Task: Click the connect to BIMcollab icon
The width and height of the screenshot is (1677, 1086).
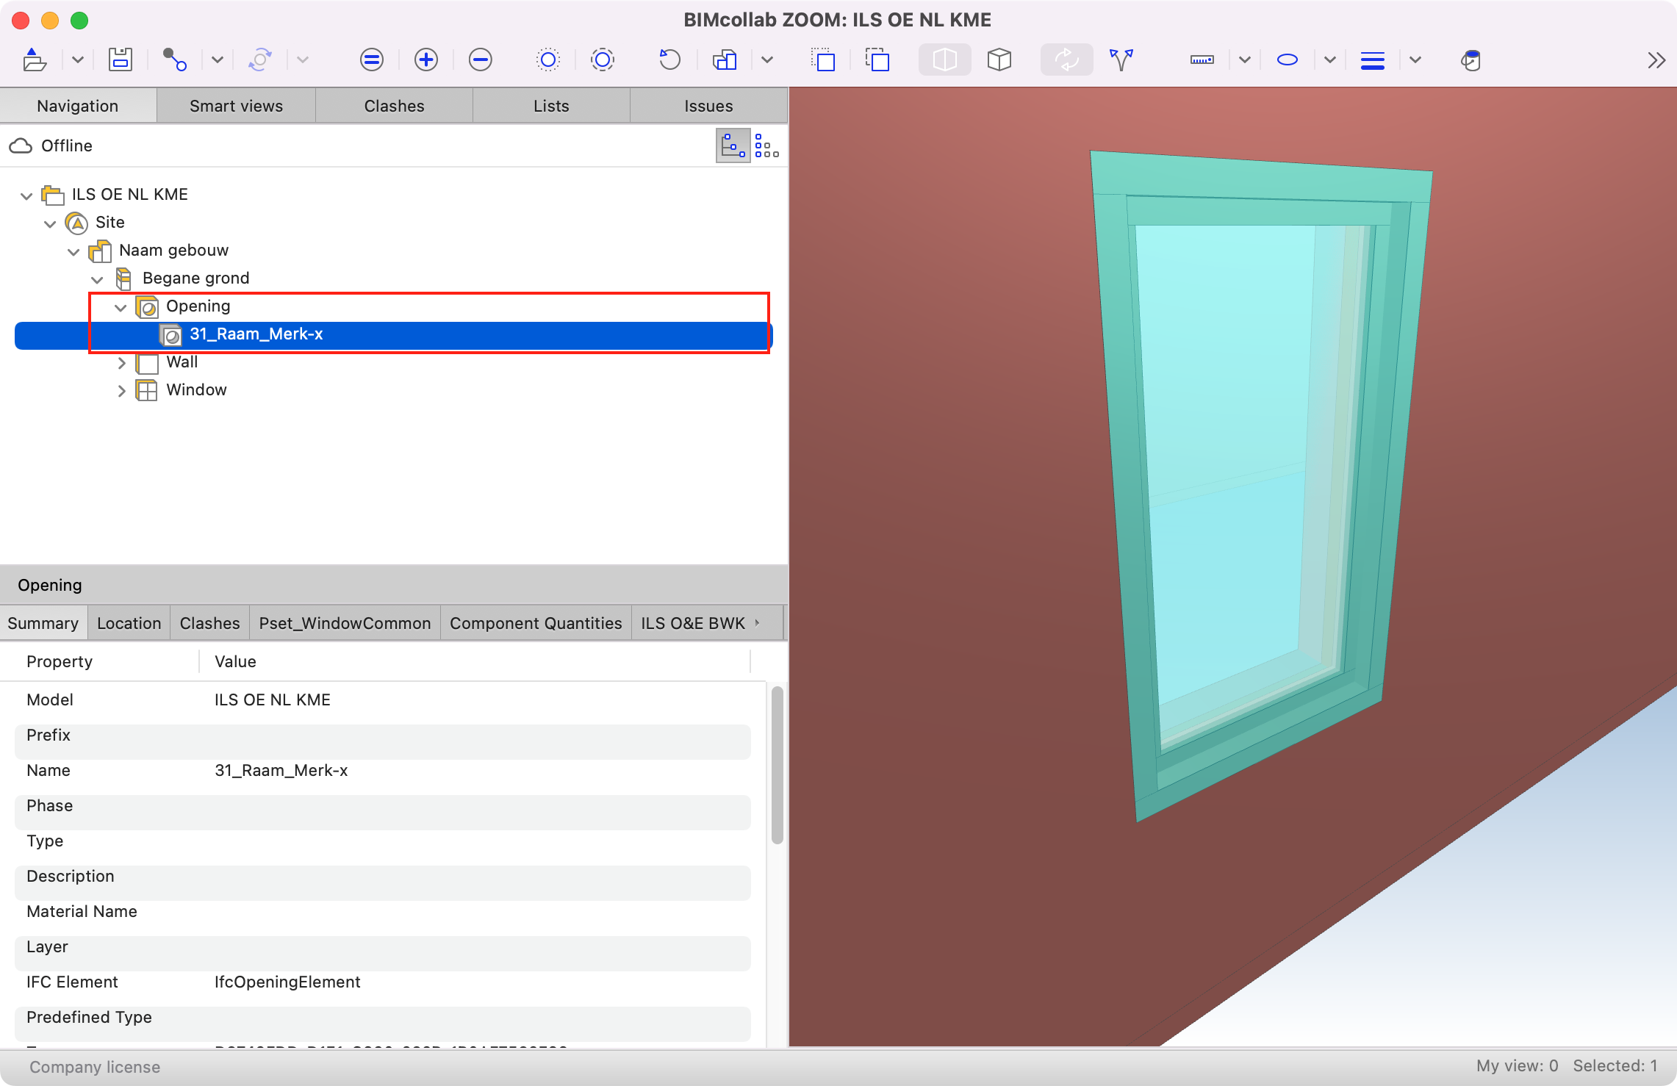Action: point(175,60)
